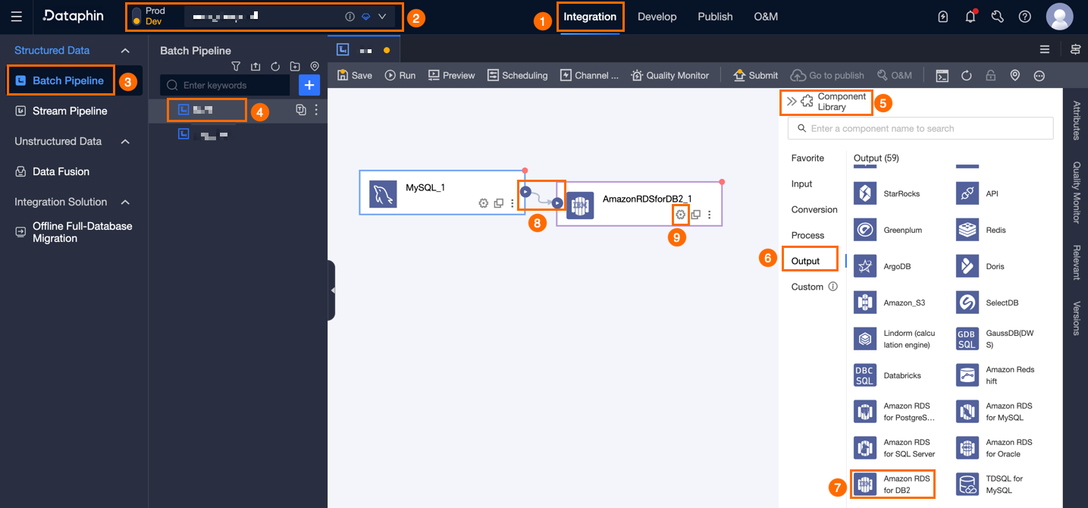Collapse the left panel handle

point(331,290)
